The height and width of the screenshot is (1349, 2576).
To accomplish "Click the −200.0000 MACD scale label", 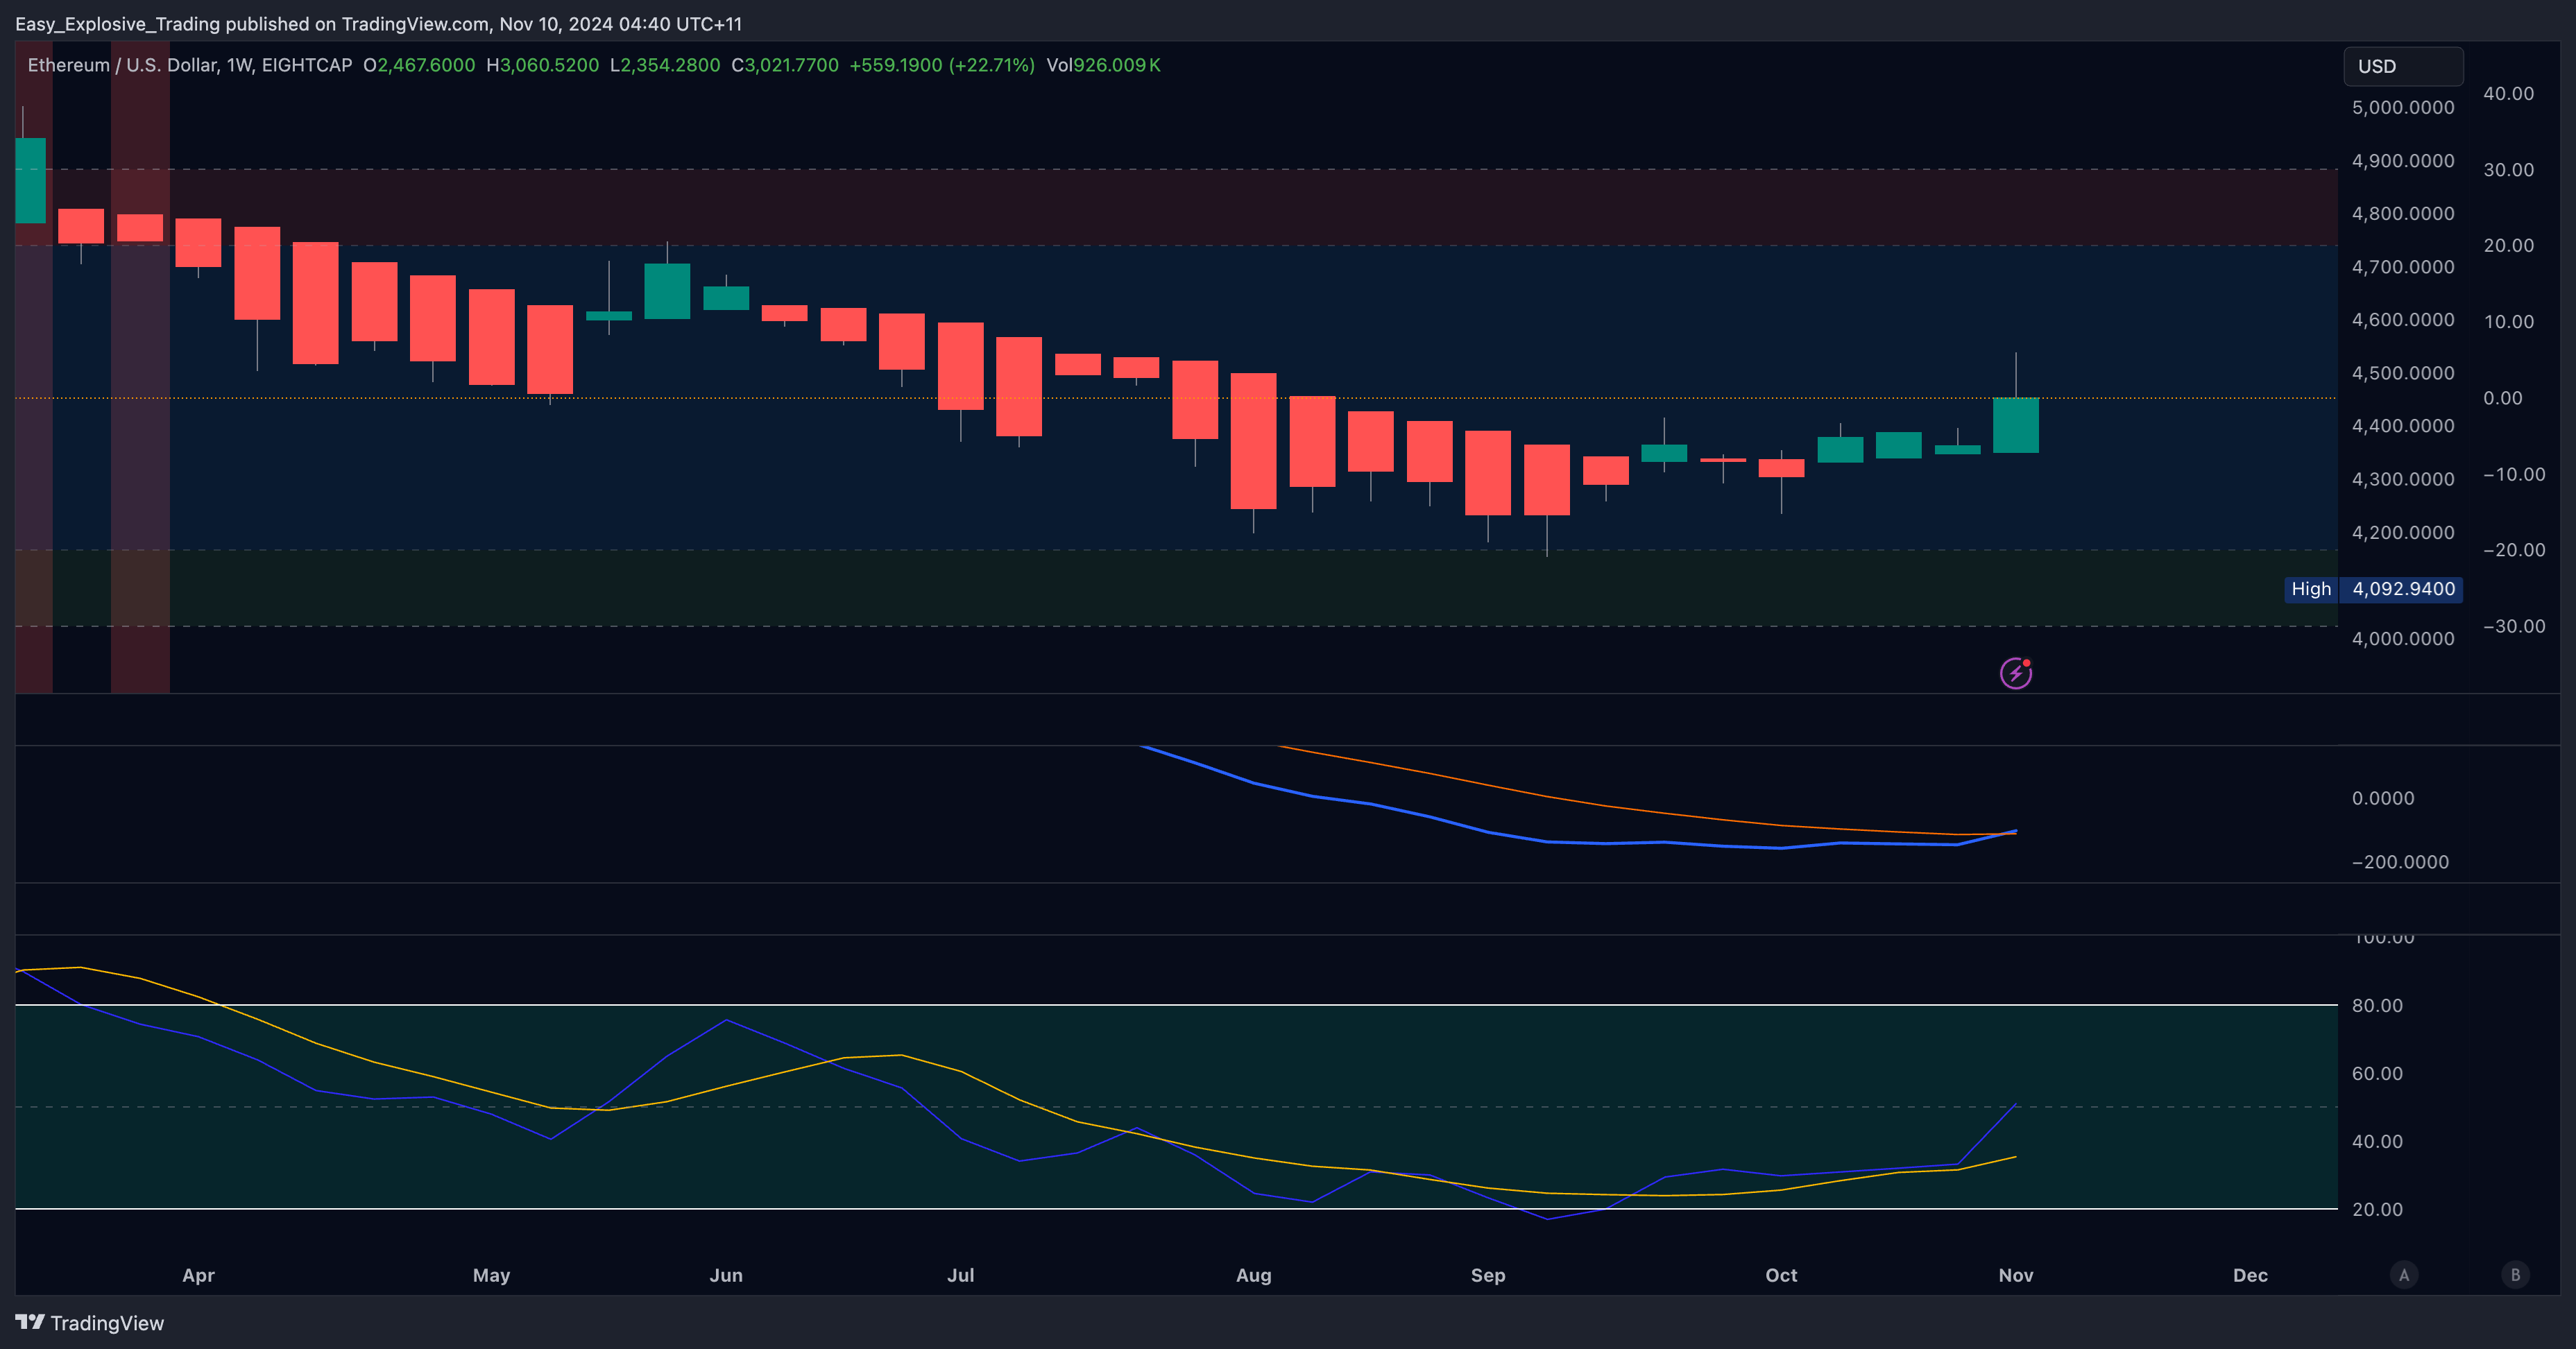I will point(2400,862).
